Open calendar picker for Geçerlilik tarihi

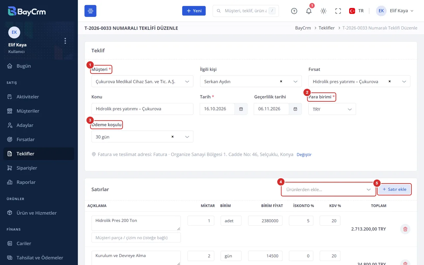(295, 109)
